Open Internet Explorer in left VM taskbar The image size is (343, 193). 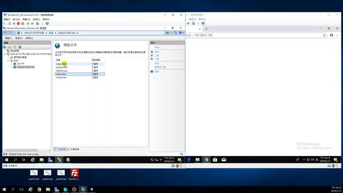point(33,160)
